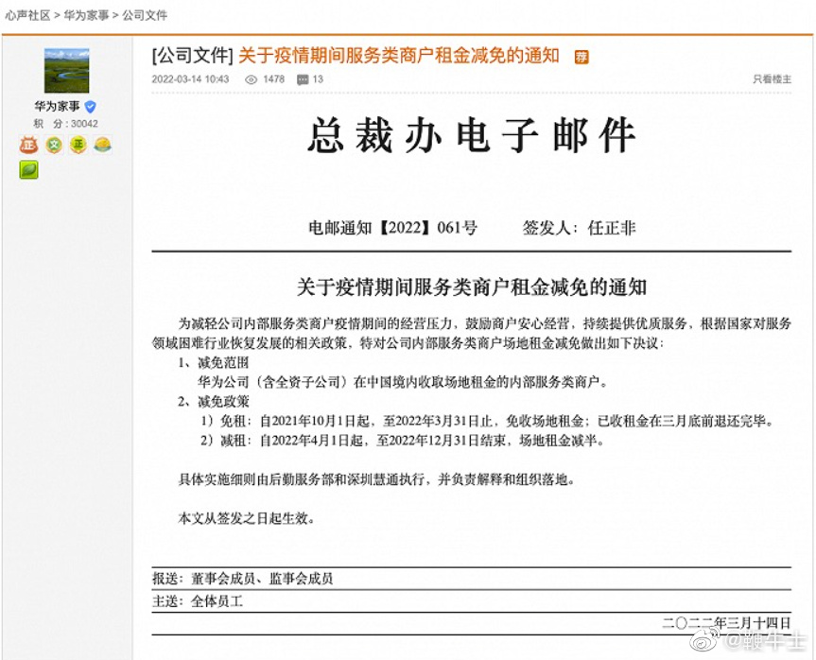Toggle 只看楼主 filter
This screenshot has width=816, height=660.
pyautogui.click(x=772, y=79)
